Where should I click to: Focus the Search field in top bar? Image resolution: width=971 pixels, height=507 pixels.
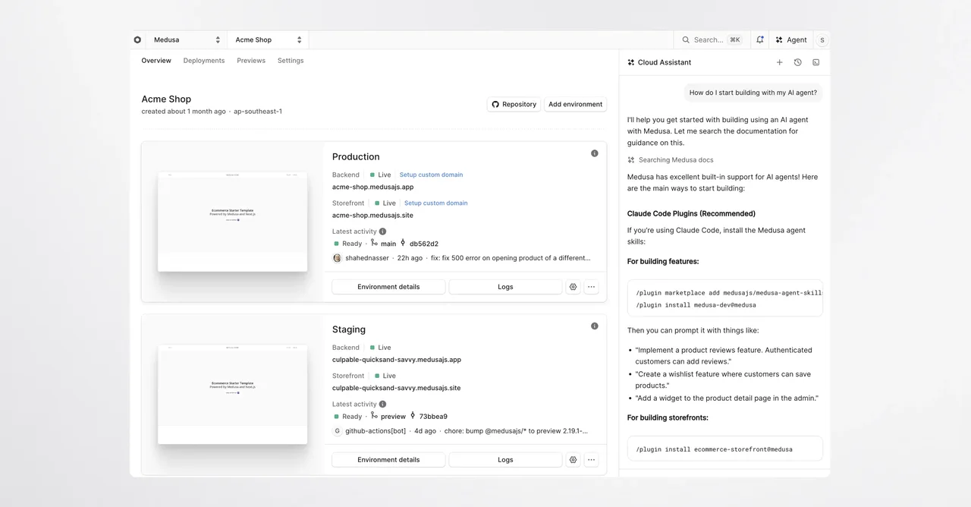711,39
